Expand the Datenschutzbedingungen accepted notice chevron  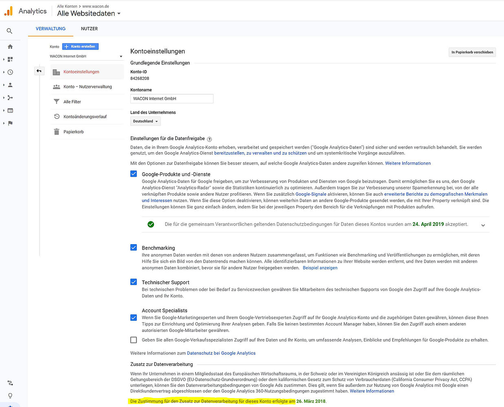[483, 225]
